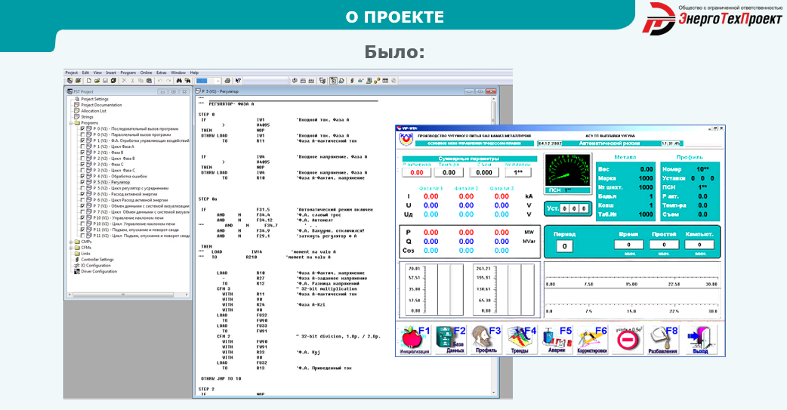
Task: Open the Edit menu
Action: pos(85,72)
